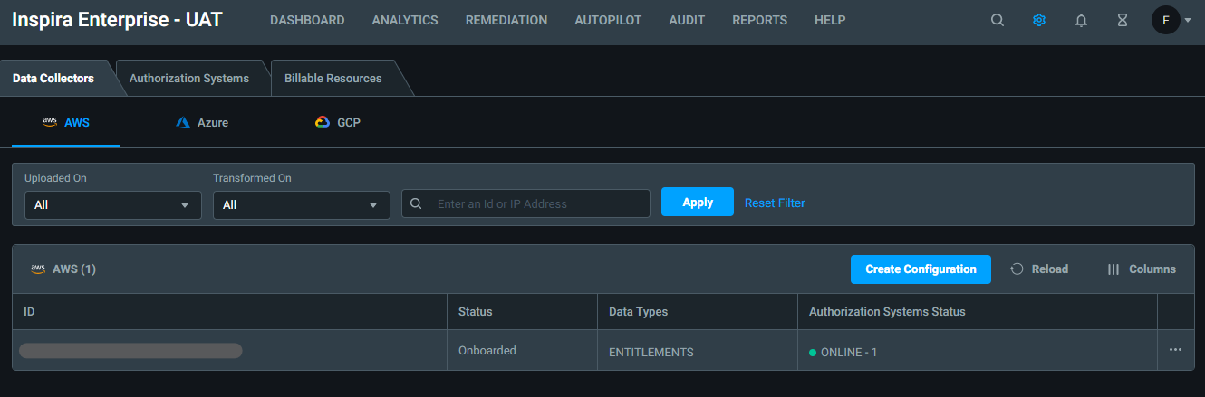Open the user avatar E menu
Screen dimensions: 1205x397
tap(1165, 20)
